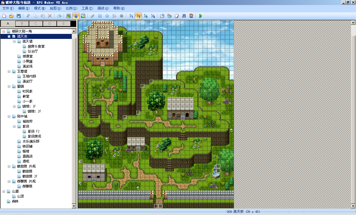Open the 工具(T) menu
This screenshot has width=356, height=215.
pyautogui.click(x=87, y=8)
